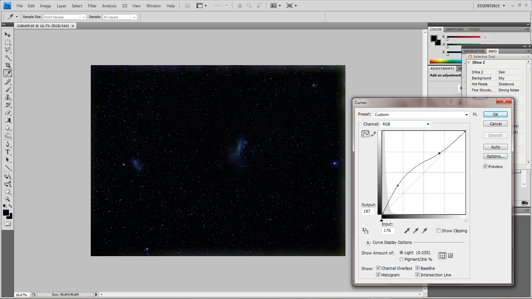Pick the Rectangular Marquee tool
Viewport: 532px width, 299px height.
point(8,43)
